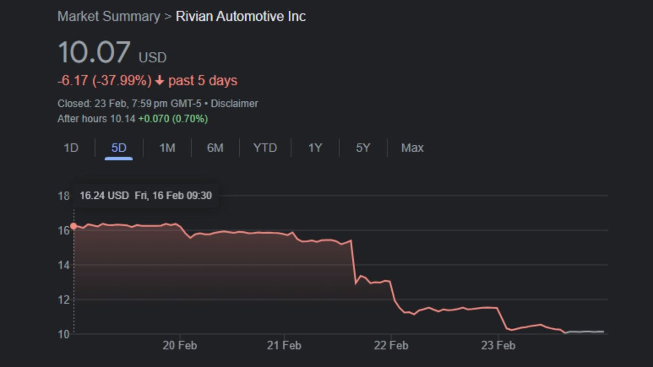Click the past 5 days label
Image resolution: width=653 pixels, height=367 pixels.
tap(203, 81)
